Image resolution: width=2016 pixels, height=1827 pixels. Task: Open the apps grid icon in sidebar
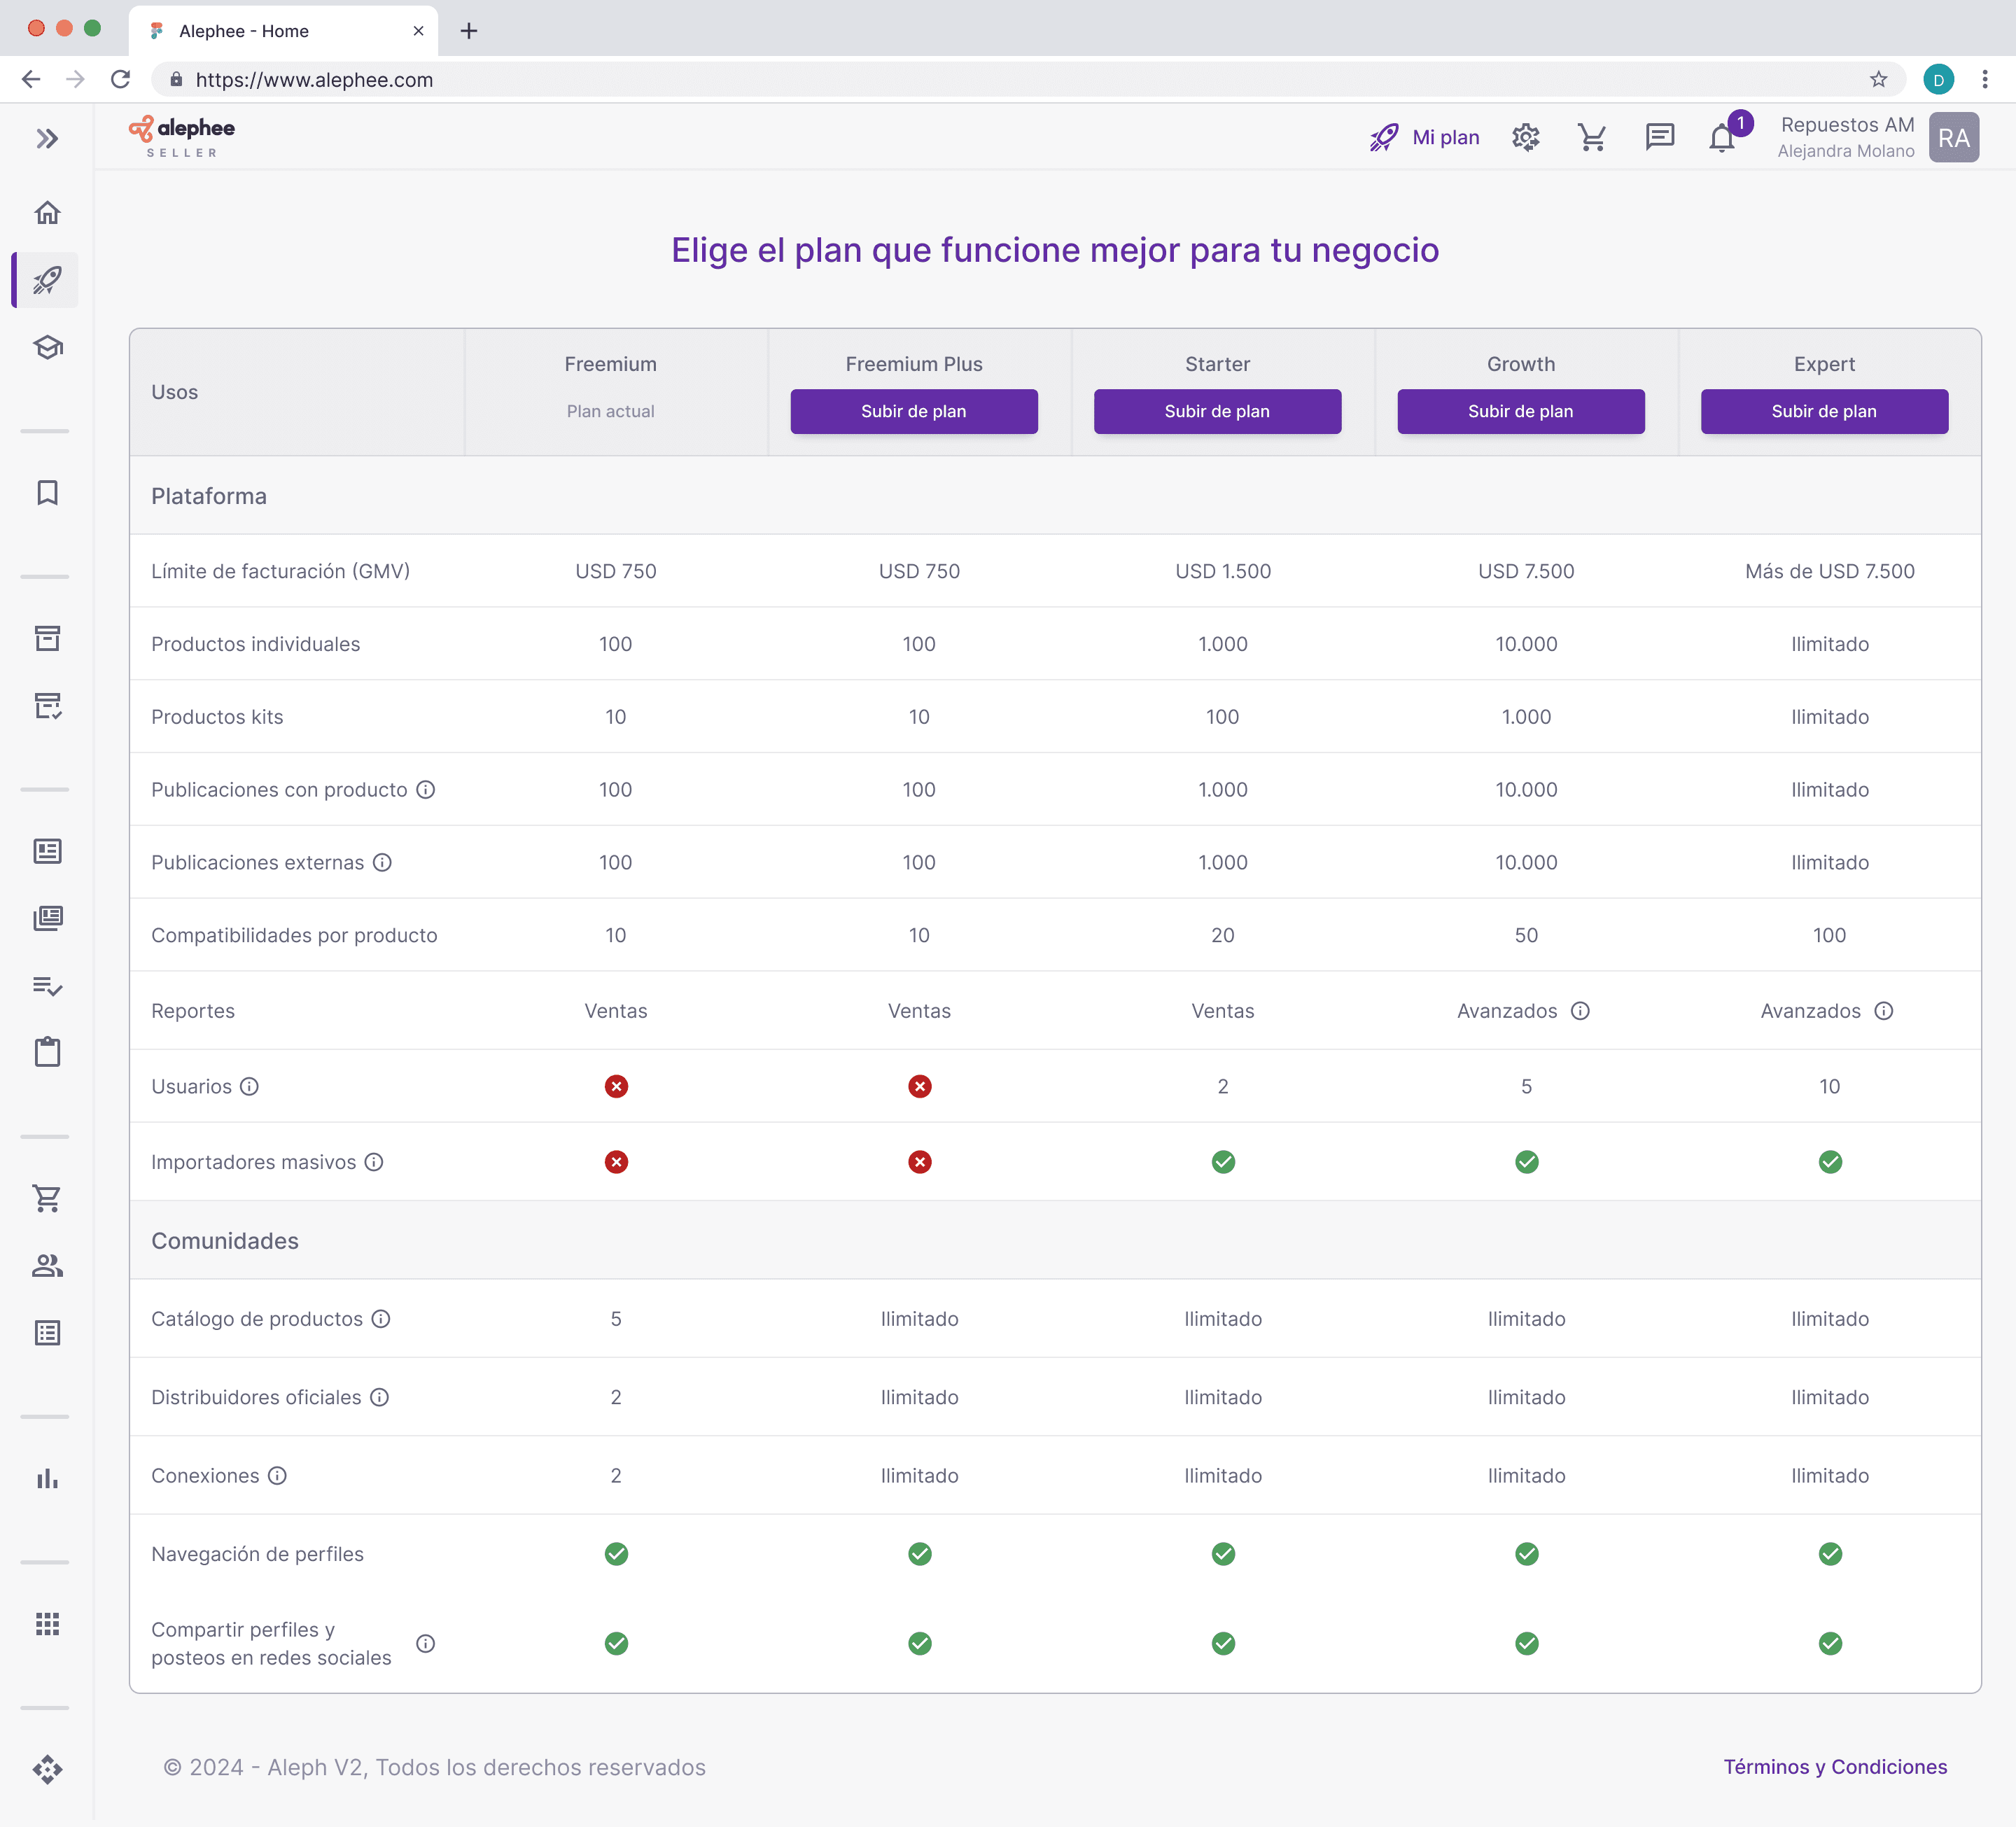click(x=47, y=1624)
